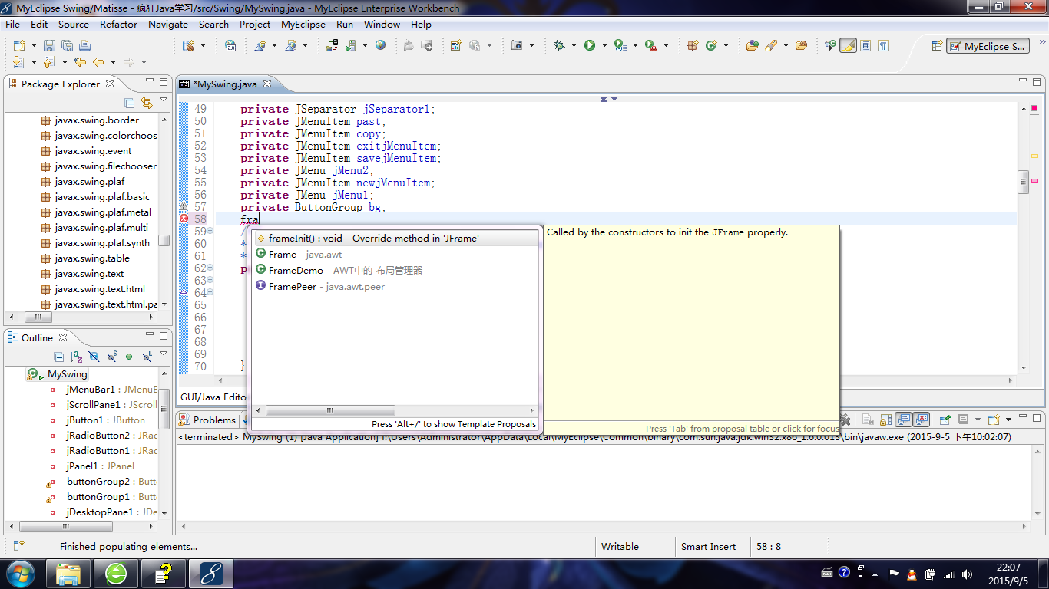Click the New Java Package icon
1049x589 pixels.
tap(693, 45)
